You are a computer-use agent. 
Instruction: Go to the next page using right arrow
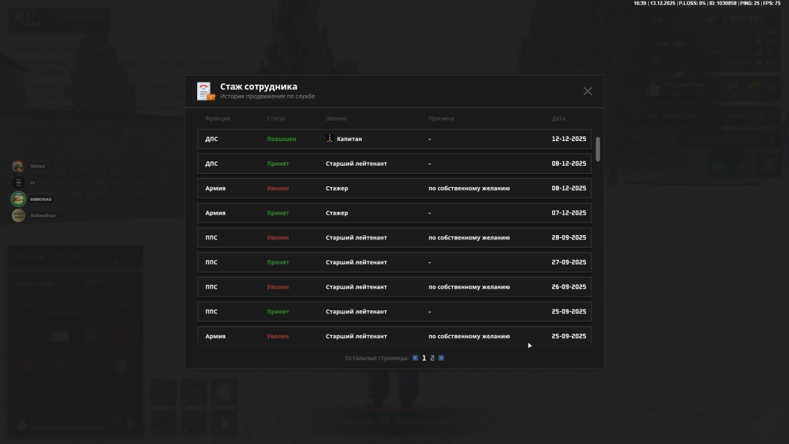click(x=441, y=358)
